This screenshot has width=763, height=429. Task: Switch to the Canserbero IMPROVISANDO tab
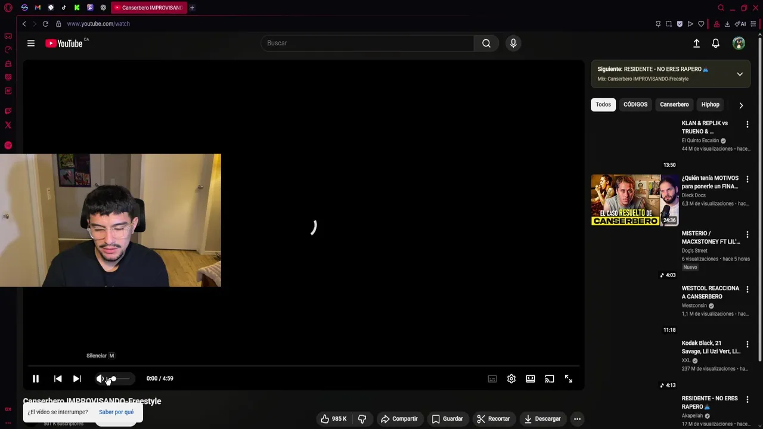[149, 8]
